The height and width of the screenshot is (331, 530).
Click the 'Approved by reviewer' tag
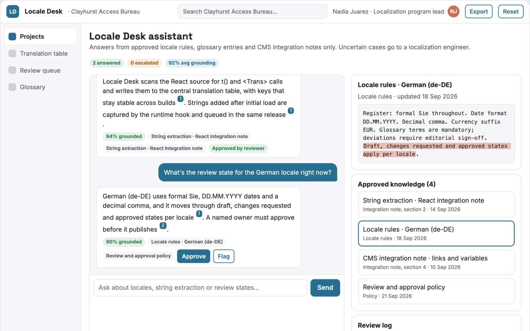pyautogui.click(x=238, y=148)
